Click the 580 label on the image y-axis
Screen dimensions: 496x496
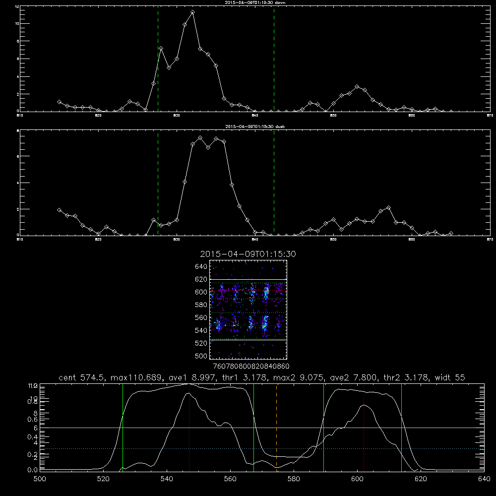(x=201, y=305)
